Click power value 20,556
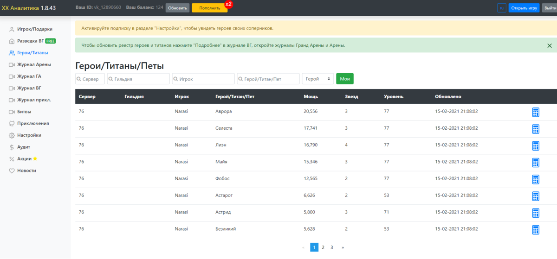The width and height of the screenshot is (557, 259). (x=311, y=111)
